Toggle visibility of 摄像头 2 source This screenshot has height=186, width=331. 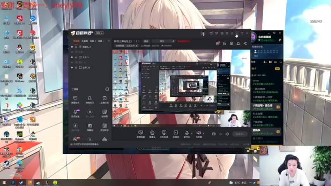click(x=72, y=47)
